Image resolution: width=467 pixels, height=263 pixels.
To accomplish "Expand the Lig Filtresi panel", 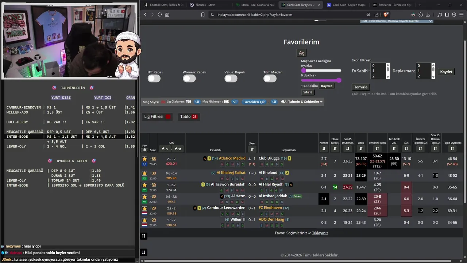I will coord(157,117).
